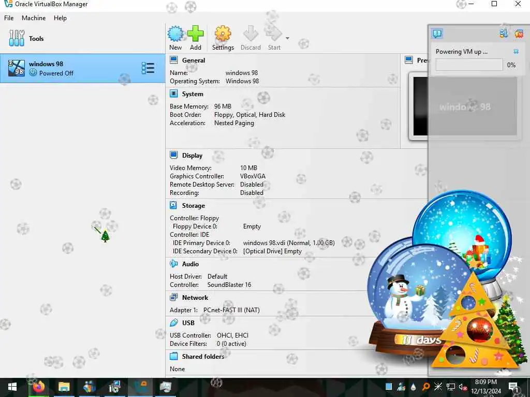Open the Machine menu
The width and height of the screenshot is (530, 397).
point(34,18)
